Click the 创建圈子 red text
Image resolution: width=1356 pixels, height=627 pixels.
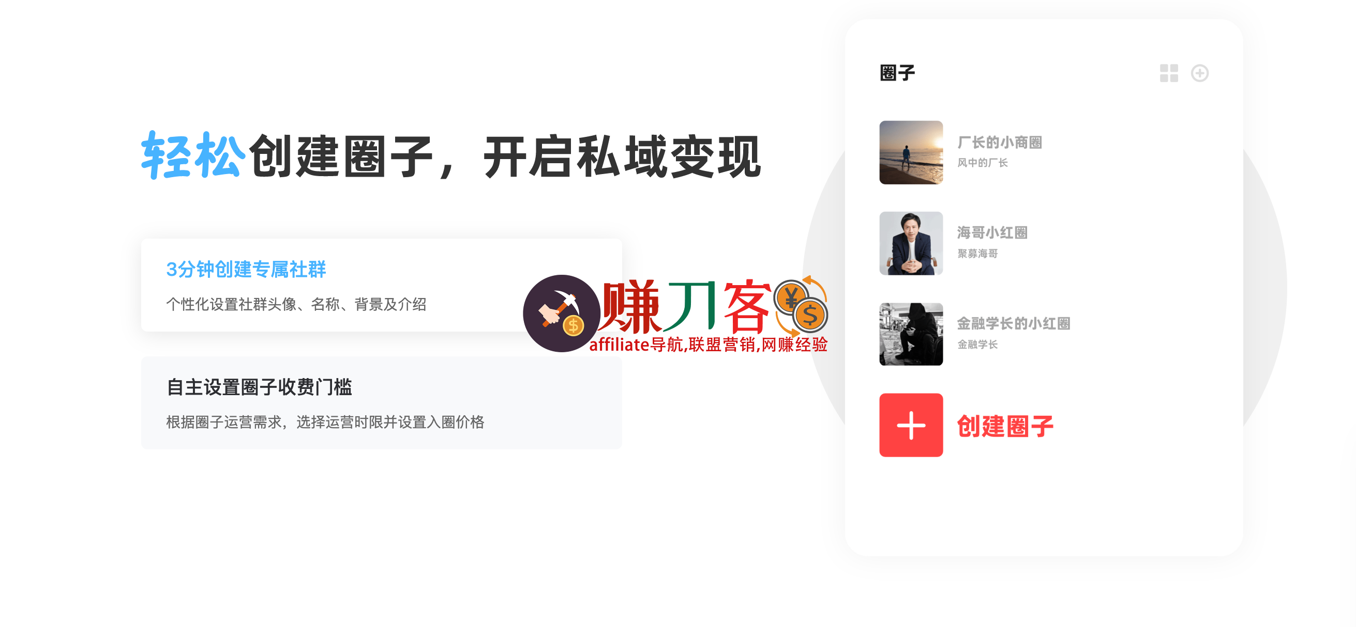pyautogui.click(x=1005, y=426)
